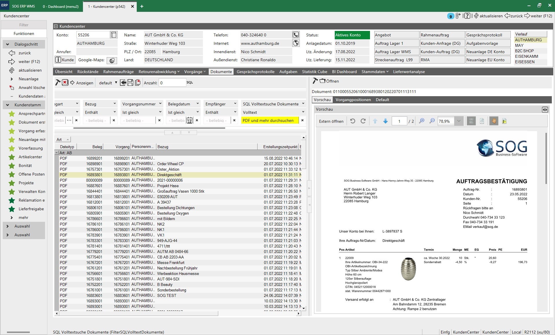
Task: Rotate preview counterclockwise
Action: point(353,121)
